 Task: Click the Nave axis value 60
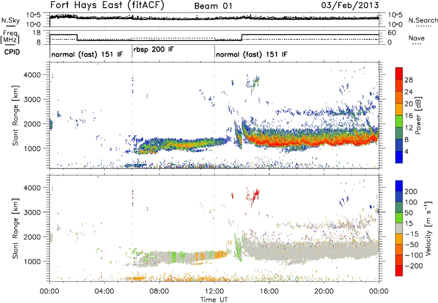[x=392, y=33]
